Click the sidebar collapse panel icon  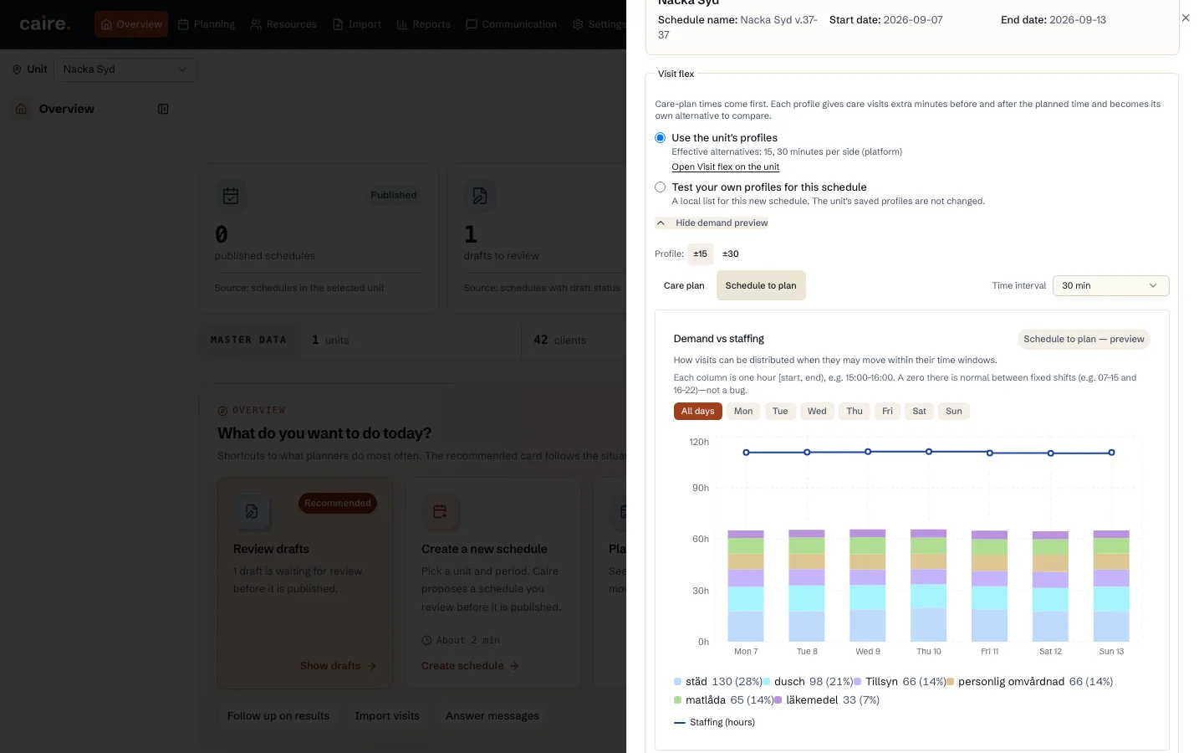(x=163, y=109)
